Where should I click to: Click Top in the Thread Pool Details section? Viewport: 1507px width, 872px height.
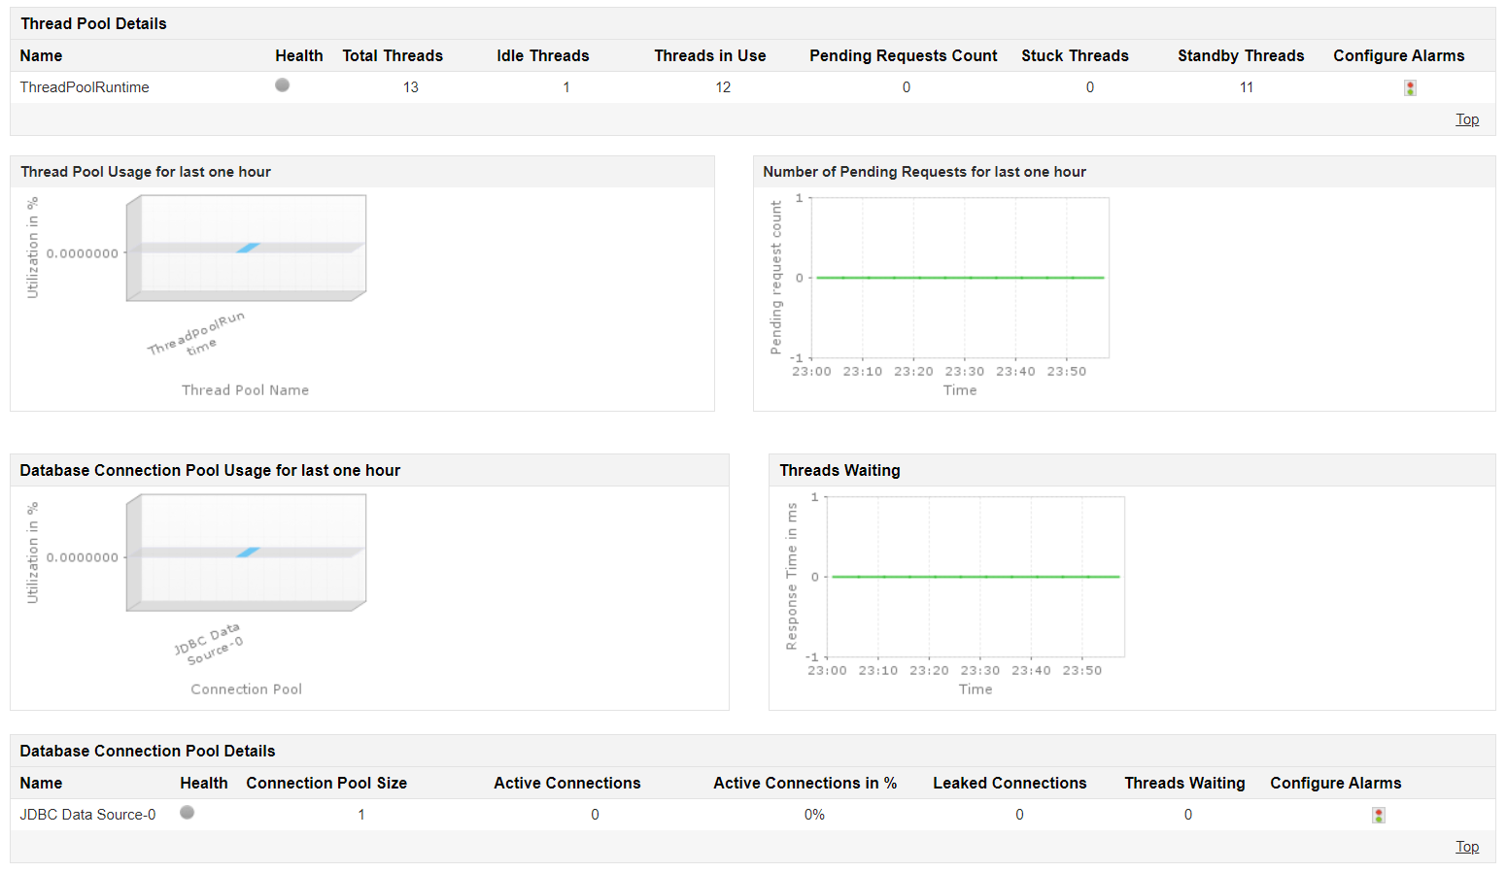[1467, 118]
